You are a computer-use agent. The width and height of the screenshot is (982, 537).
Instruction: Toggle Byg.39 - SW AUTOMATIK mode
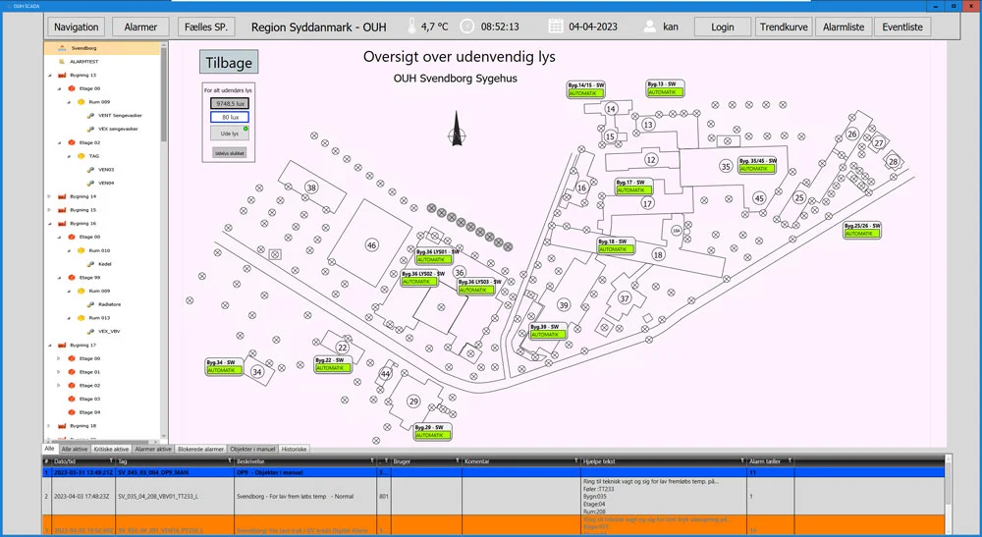point(547,335)
